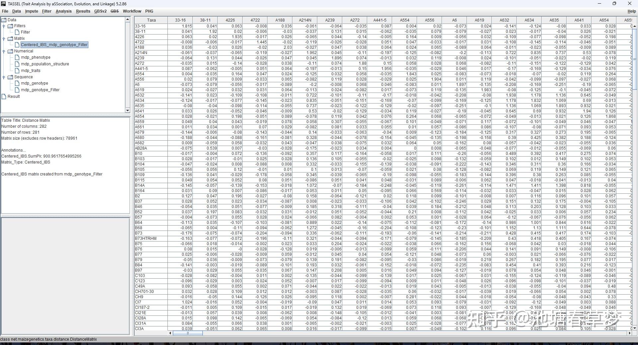Click the 33-16 column header

pos(180,20)
